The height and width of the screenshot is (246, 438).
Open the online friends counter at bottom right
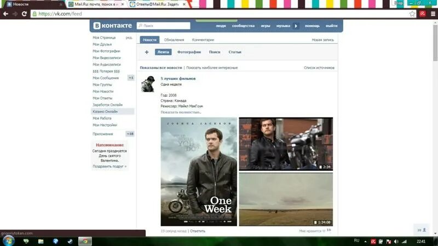(x=422, y=230)
